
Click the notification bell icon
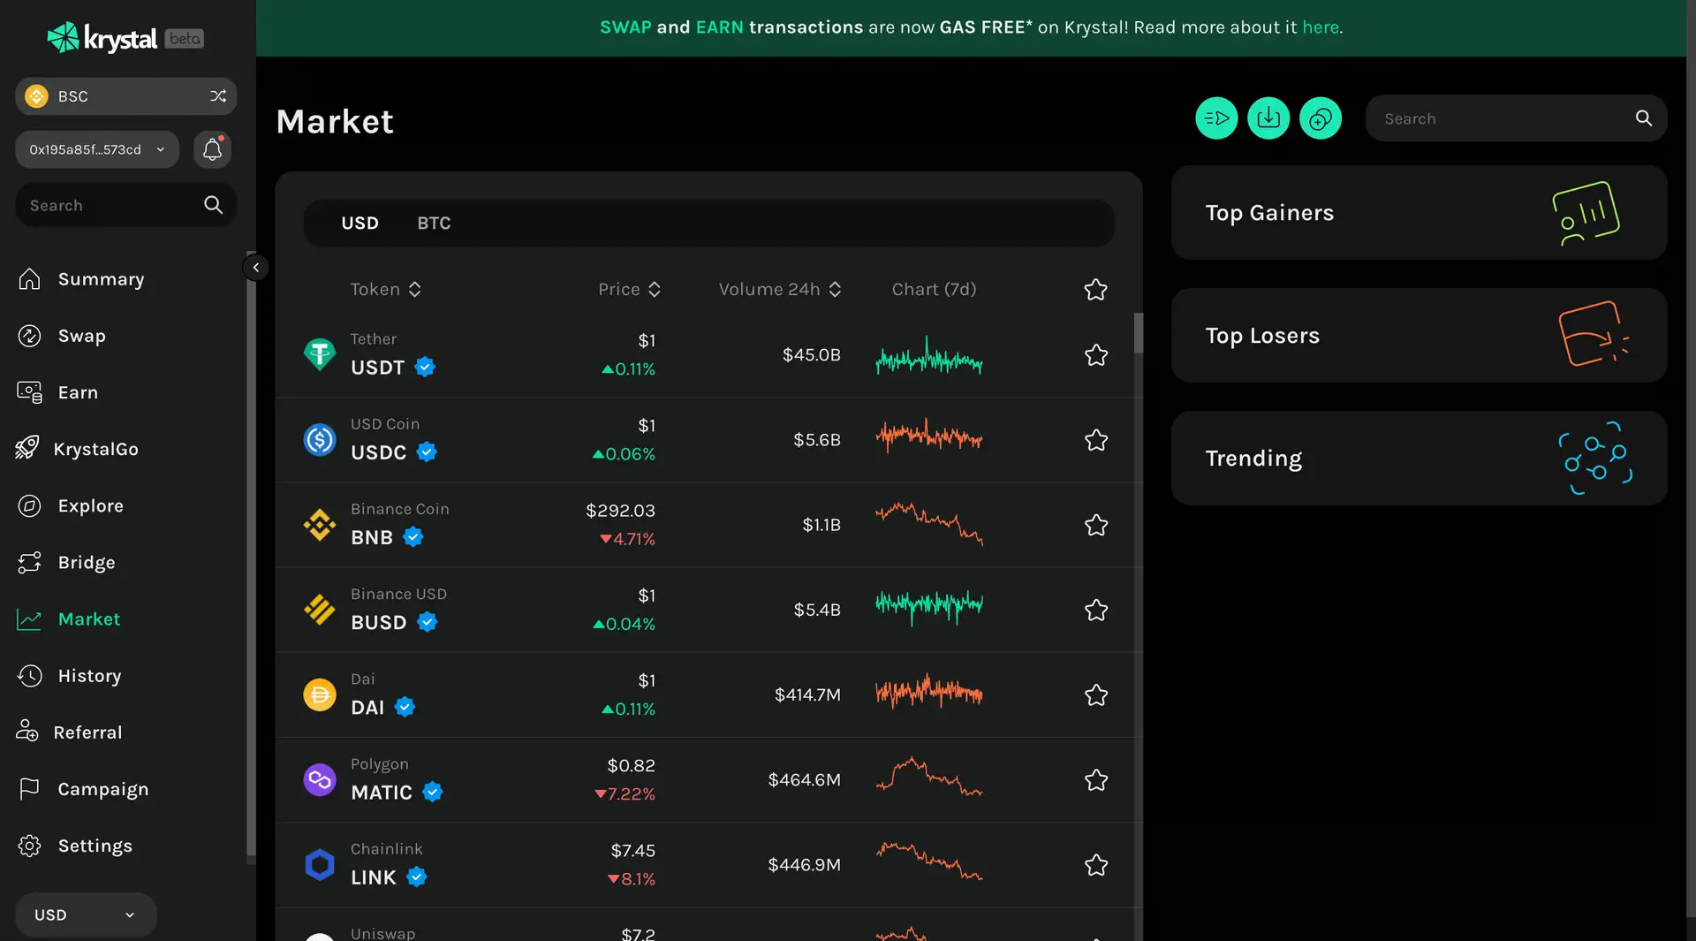coord(212,149)
